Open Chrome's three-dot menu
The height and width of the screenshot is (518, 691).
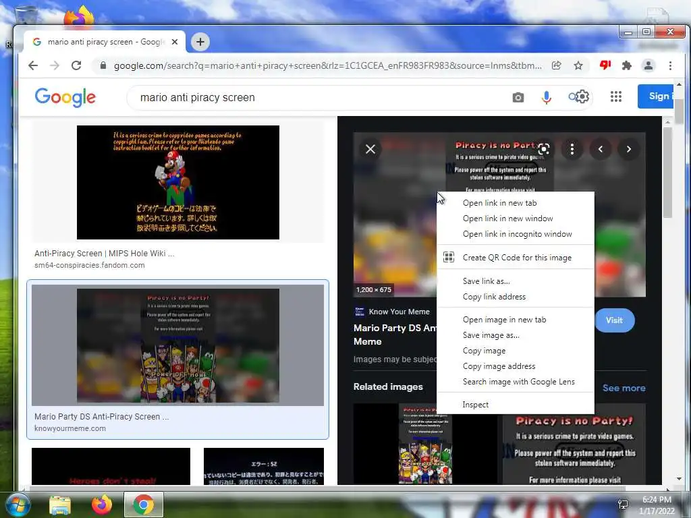tap(670, 65)
